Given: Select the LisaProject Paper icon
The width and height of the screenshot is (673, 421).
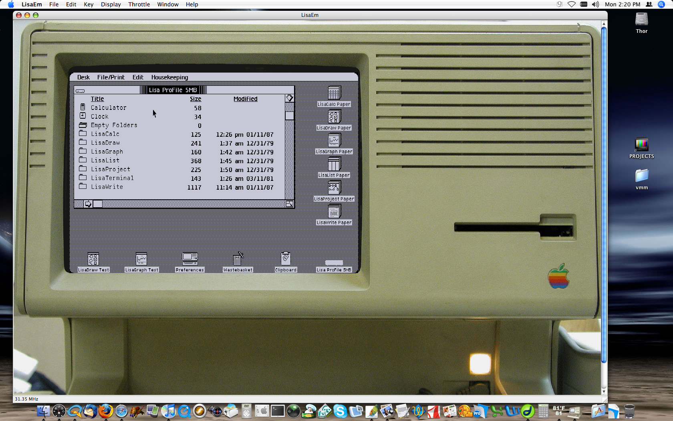Looking at the screenshot, I should click(334, 188).
